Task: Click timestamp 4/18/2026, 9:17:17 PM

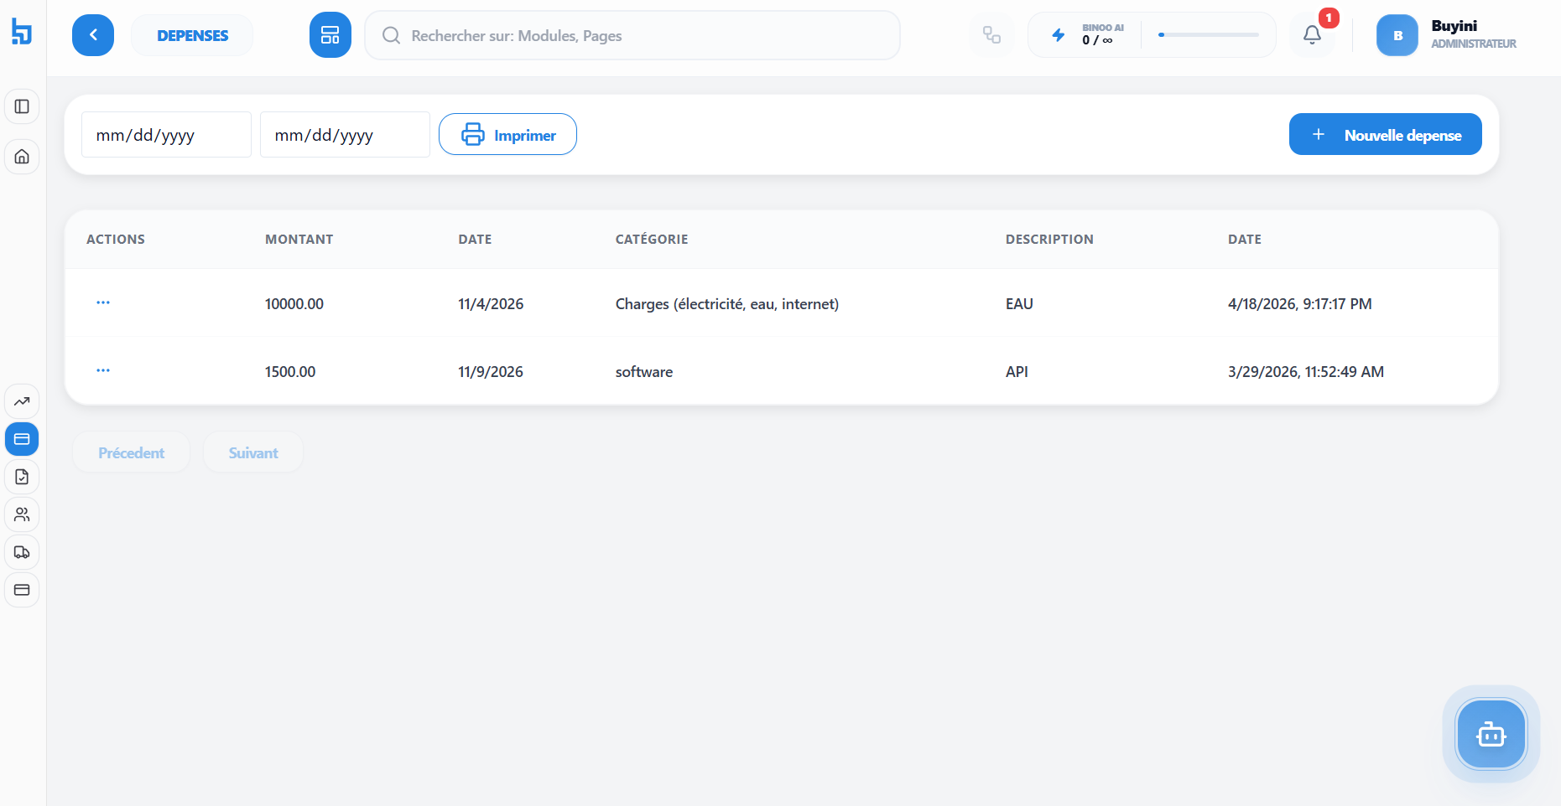Action: 1300,304
